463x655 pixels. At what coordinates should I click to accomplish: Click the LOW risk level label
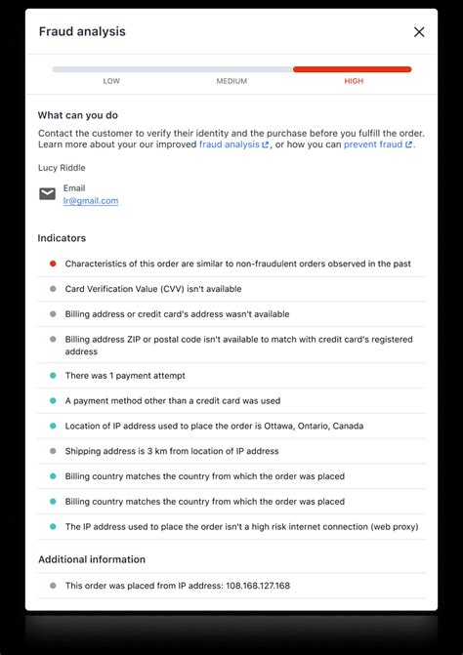pos(111,81)
